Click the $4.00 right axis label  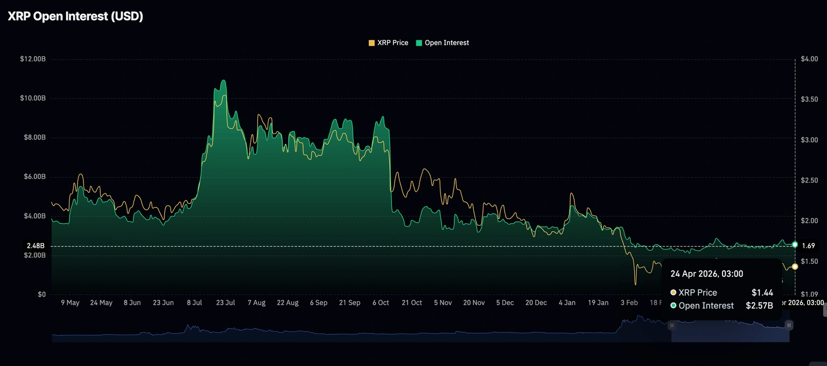click(810, 59)
